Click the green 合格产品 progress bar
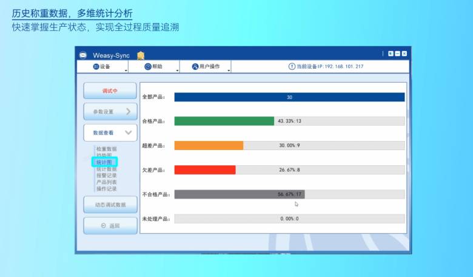Viewport: 473px width, 277px height. click(224, 121)
